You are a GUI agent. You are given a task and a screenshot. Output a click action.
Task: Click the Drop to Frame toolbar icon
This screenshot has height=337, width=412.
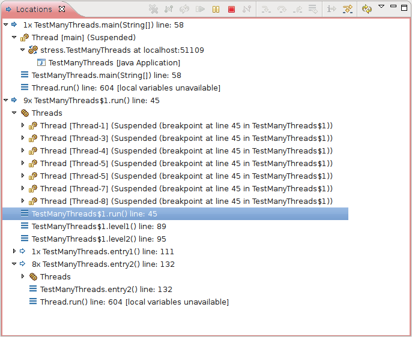(x=313, y=9)
